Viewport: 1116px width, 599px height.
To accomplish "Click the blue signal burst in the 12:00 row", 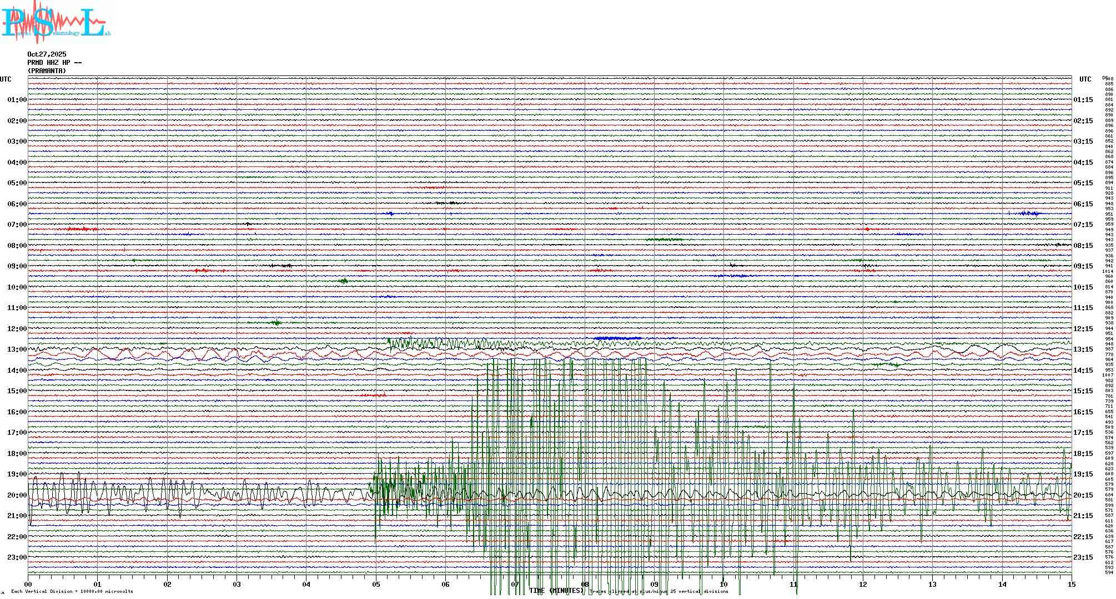I will [617, 338].
